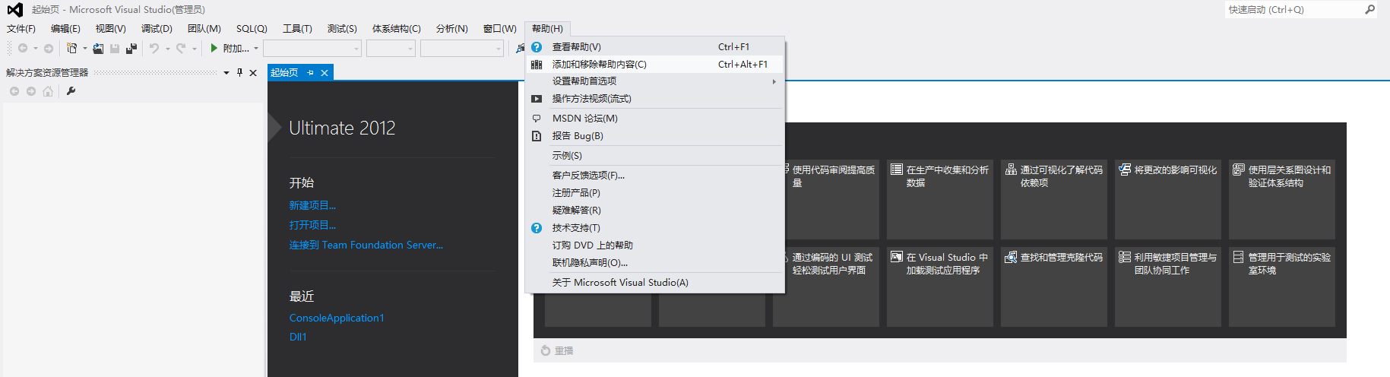Choose 客户反馈选项(F)... menu item
This screenshot has width=1390, height=377.
(654, 176)
